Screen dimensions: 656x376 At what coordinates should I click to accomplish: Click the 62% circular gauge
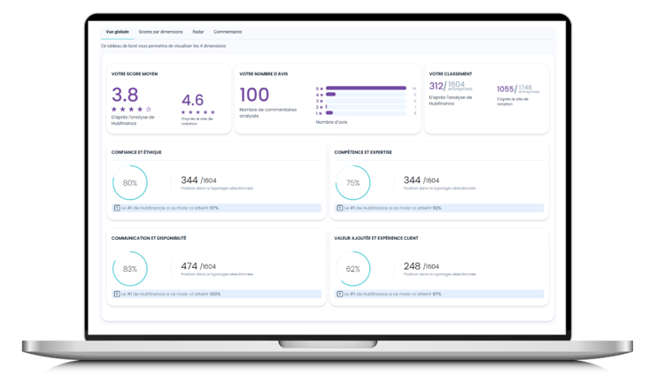click(353, 269)
